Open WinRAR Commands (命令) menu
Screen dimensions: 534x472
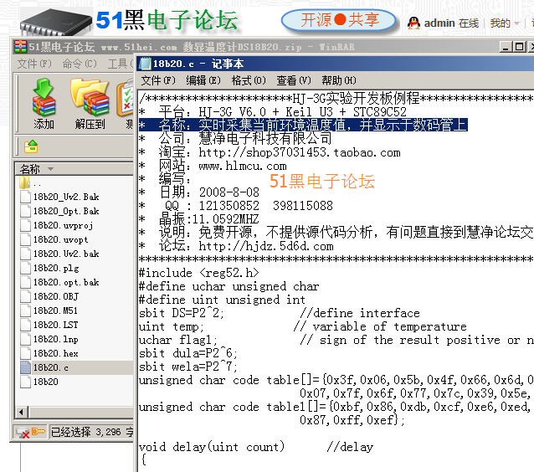(x=80, y=64)
